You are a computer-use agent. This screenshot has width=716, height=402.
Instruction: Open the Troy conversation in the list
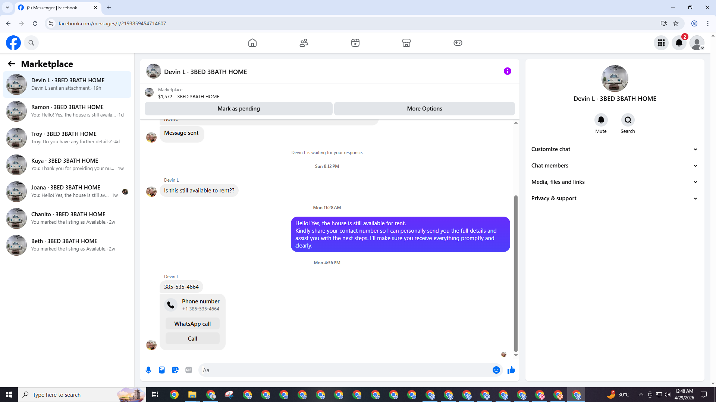[67, 138]
